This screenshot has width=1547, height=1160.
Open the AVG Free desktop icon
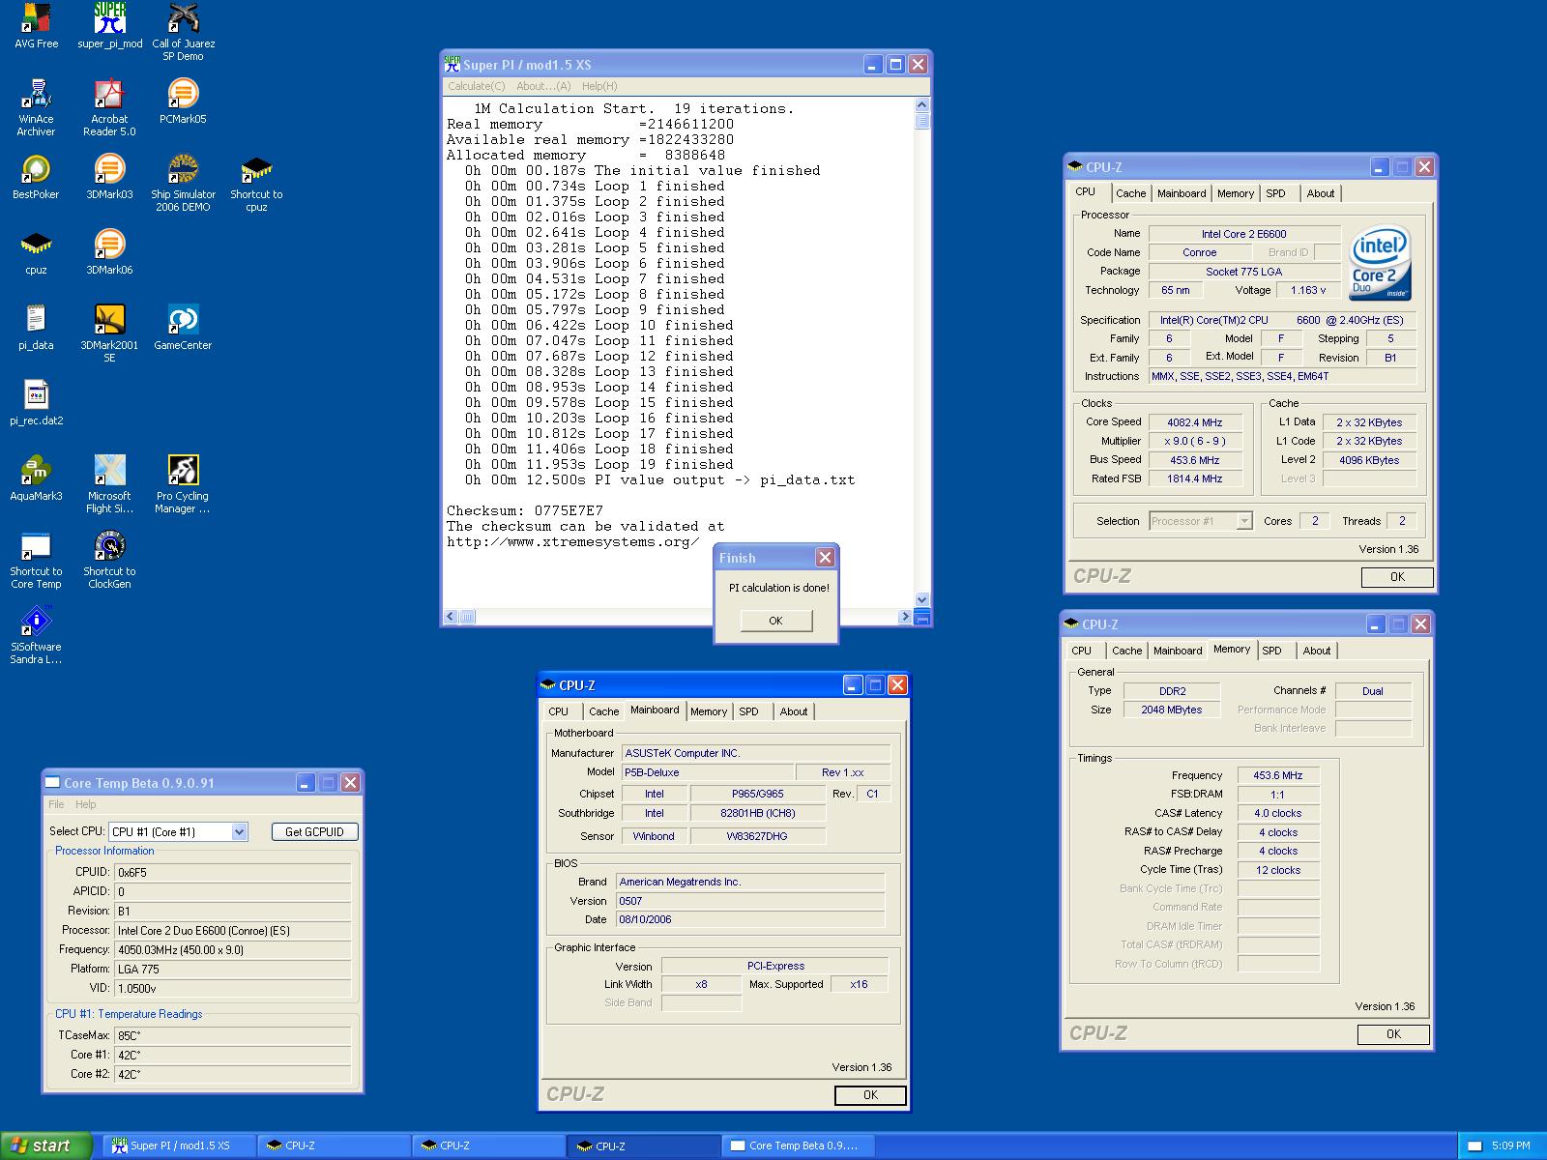(36, 26)
